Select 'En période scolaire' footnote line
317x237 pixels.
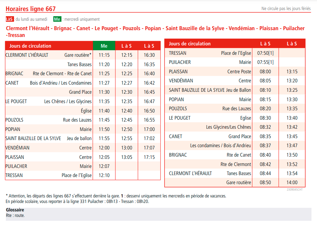(77, 201)
